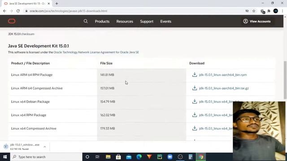Open Task View on the taskbar
Image resolution: width=287 pixels, height=161 pixels.
pyautogui.click(x=97, y=157)
